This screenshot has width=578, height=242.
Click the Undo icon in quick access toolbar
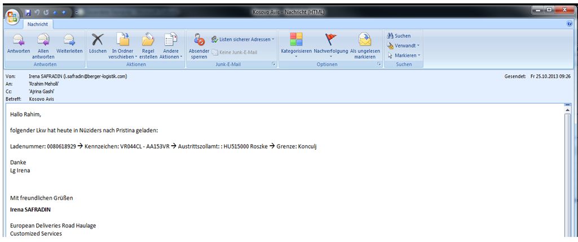click(x=37, y=12)
